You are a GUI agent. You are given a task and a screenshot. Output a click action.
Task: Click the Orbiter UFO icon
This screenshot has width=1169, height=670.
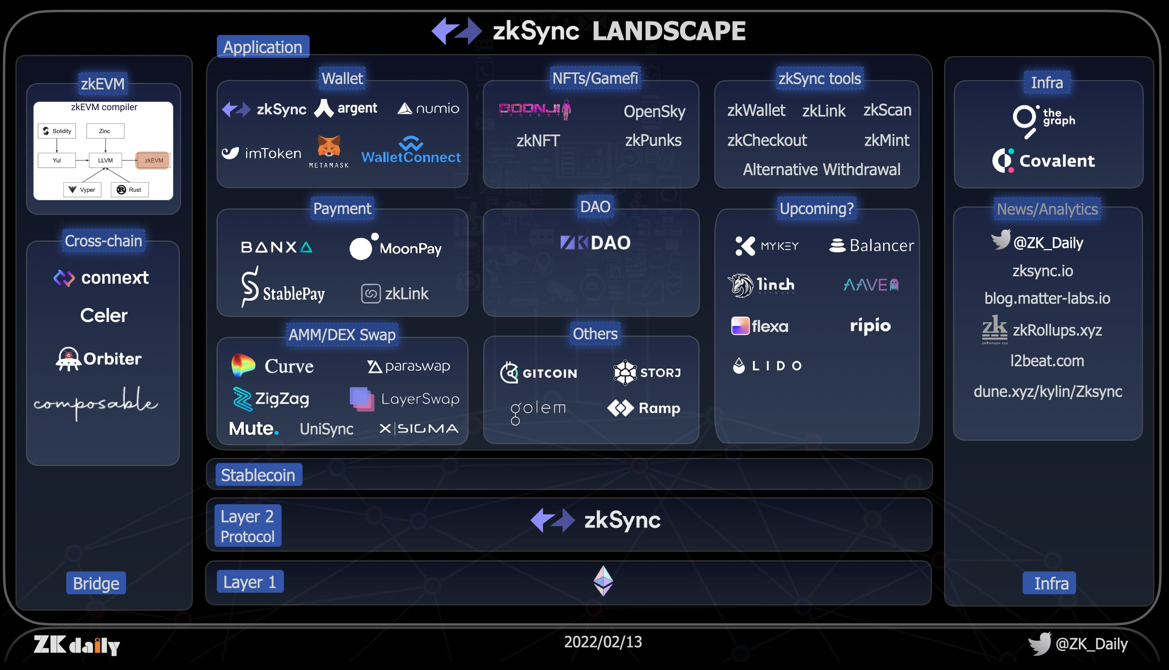click(68, 359)
